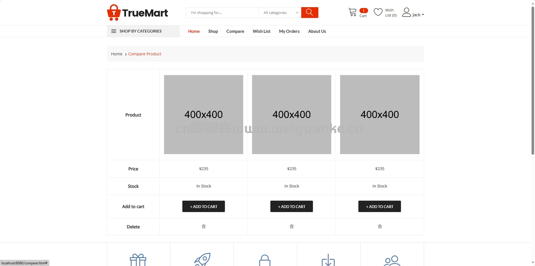Click the second product 400x400 image
The width and height of the screenshot is (535, 266).
[x=292, y=114]
